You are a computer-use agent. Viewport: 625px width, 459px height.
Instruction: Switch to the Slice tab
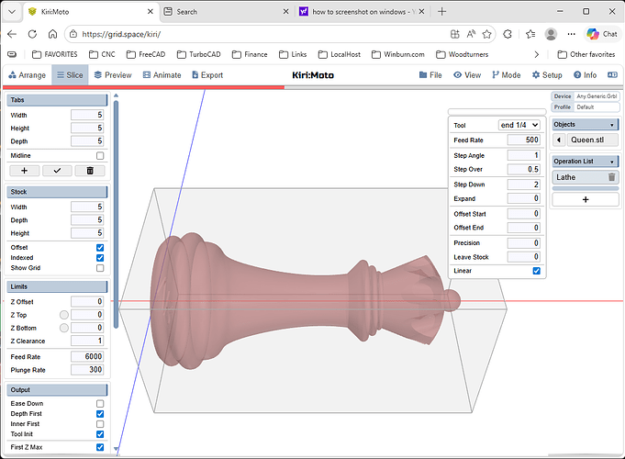point(70,75)
